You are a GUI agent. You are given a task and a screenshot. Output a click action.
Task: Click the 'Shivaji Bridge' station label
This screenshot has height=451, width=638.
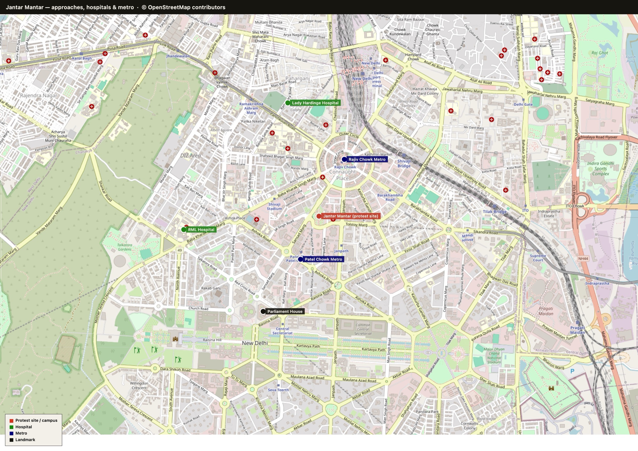(x=404, y=164)
